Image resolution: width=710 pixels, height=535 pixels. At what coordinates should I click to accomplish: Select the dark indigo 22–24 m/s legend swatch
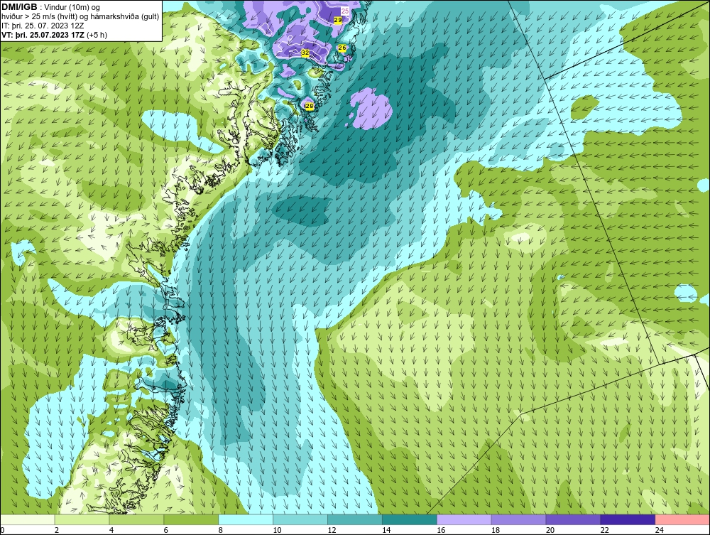(x=628, y=519)
